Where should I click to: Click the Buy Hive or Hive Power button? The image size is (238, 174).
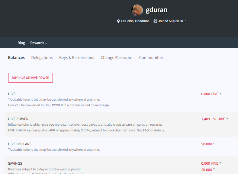tap(31, 78)
